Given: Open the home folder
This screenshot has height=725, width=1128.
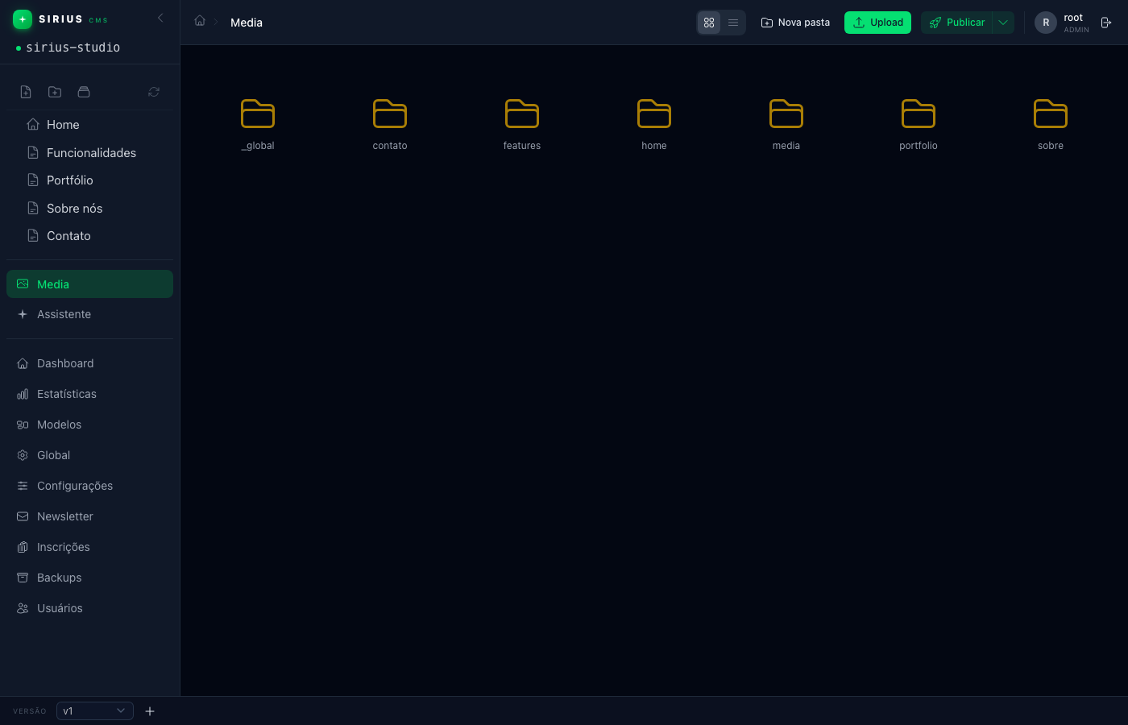Looking at the screenshot, I should click(654, 124).
